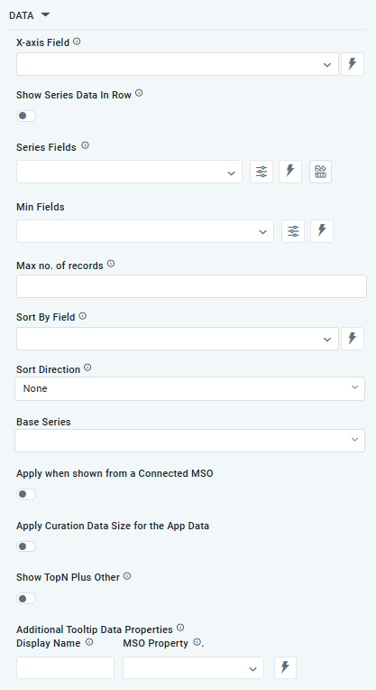Click the lightning bolt beside Sort By Field
The height and width of the screenshot is (690, 376).
[x=353, y=339]
